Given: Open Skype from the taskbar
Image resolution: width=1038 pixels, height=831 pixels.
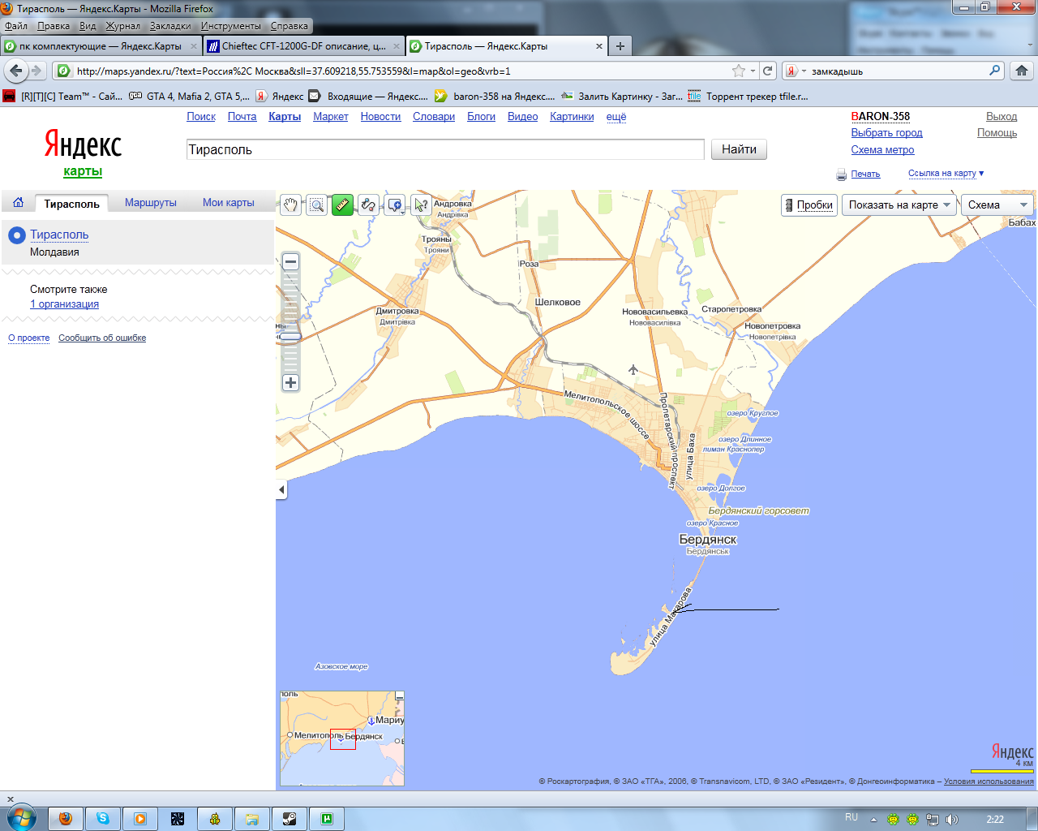Looking at the screenshot, I should pos(103,819).
